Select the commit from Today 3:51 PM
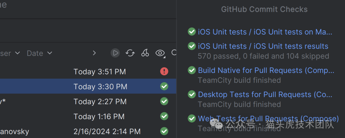 coord(100,72)
